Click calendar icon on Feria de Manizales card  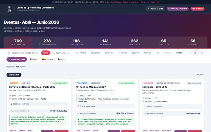pyautogui.click(x=76, y=96)
